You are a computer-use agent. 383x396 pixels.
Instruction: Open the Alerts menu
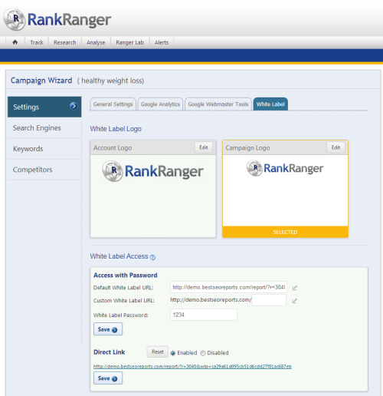coord(162,42)
